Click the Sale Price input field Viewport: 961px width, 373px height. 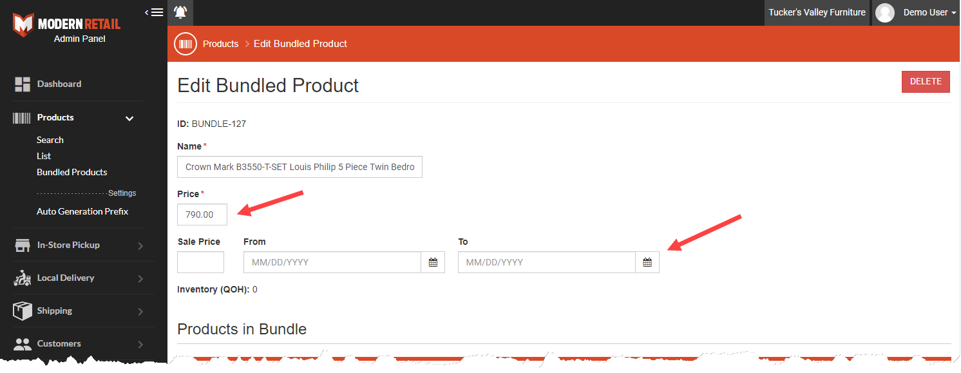(200, 262)
